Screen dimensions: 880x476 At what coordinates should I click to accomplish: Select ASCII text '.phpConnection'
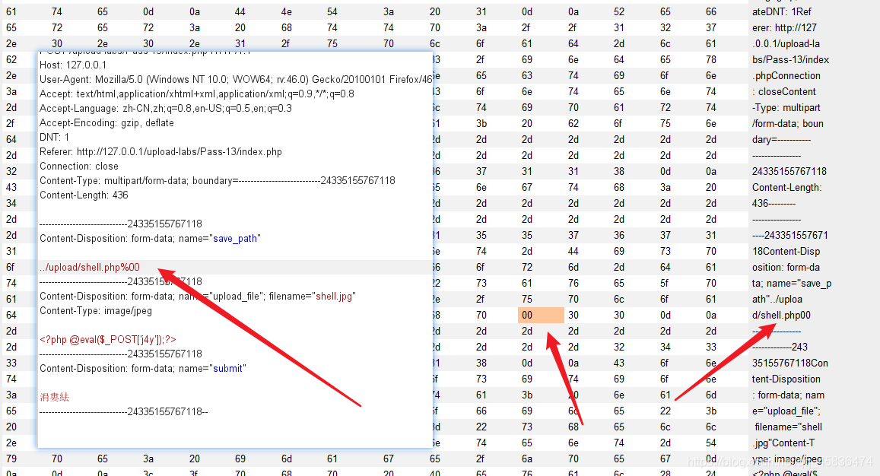786,75
